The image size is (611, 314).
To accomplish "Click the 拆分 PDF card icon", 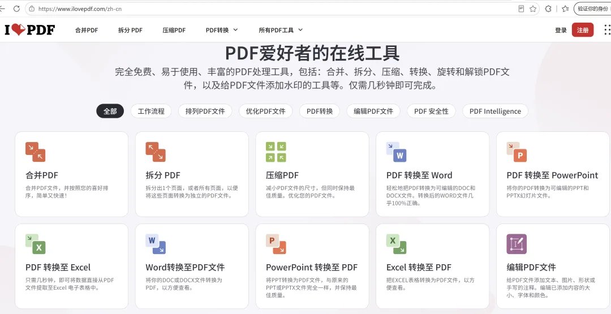I will point(156,152).
